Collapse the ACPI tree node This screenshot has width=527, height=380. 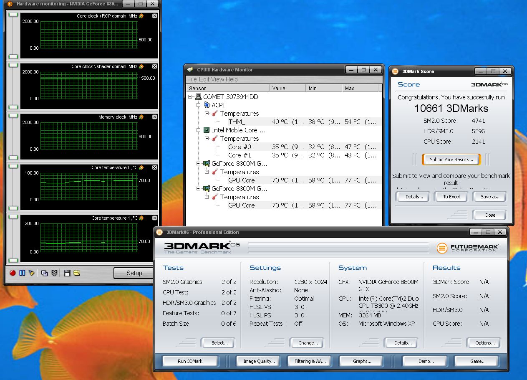point(199,105)
